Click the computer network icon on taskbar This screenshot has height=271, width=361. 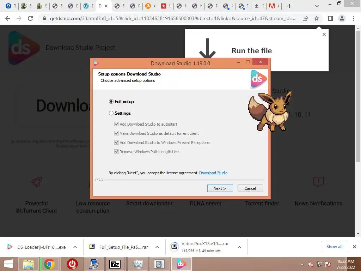coord(94,264)
